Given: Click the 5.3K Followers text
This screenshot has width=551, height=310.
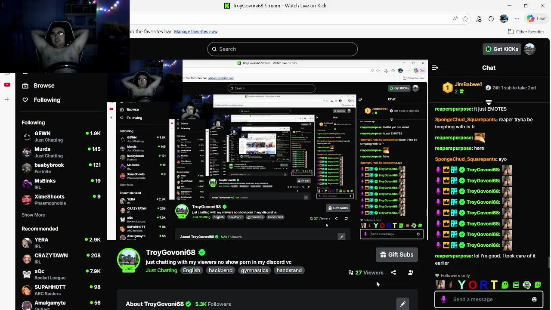Looking at the screenshot, I should point(213,304).
